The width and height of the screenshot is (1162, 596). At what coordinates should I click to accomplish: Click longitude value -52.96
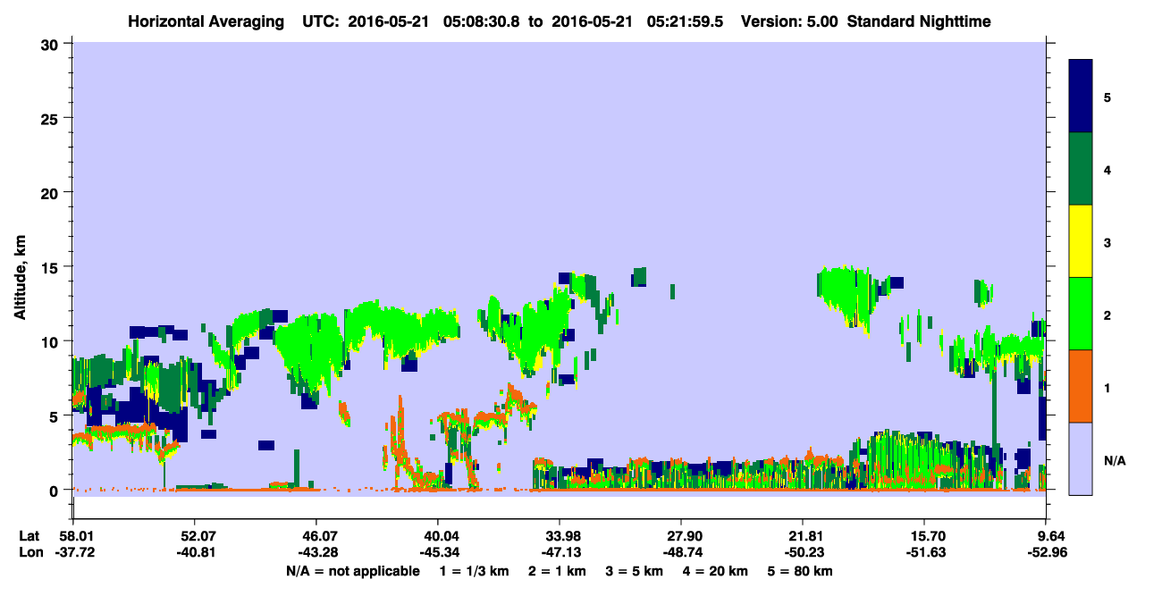point(1047,552)
